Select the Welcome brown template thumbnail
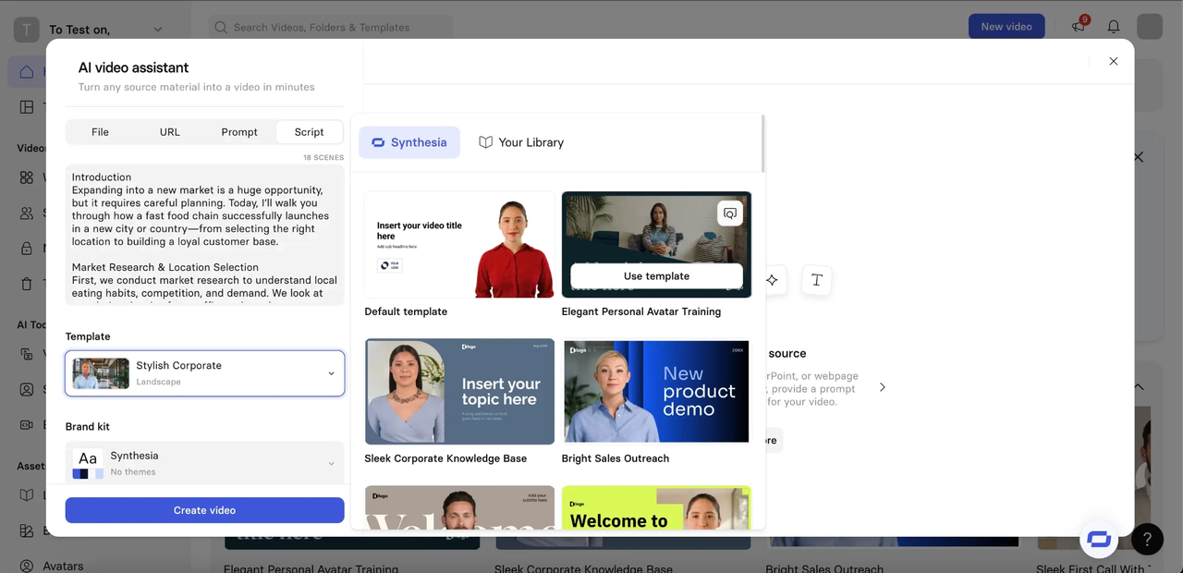Image resolution: width=1183 pixels, height=573 pixels. pyautogui.click(x=459, y=507)
